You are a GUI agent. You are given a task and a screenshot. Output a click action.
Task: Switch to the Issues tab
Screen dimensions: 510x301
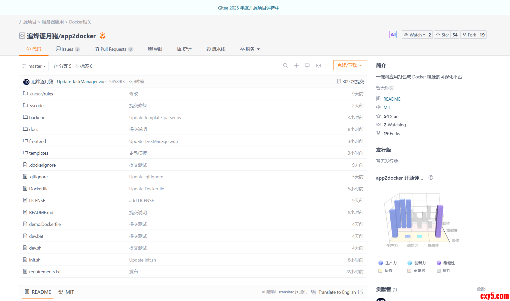(67, 49)
